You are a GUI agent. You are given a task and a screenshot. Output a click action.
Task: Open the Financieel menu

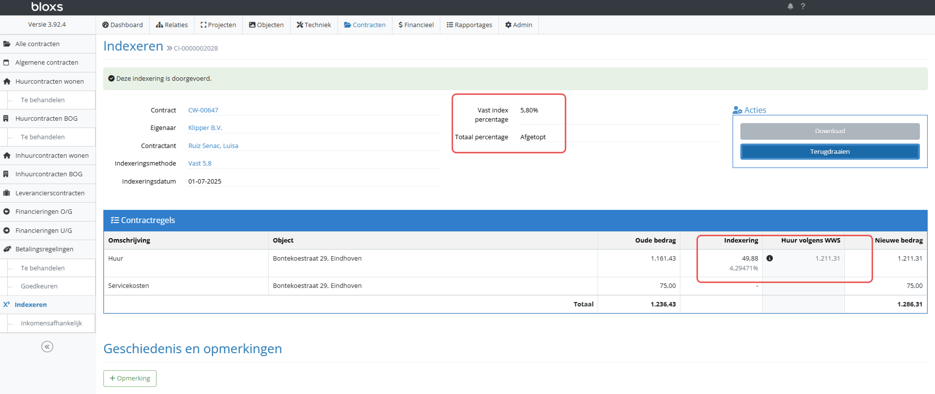(416, 25)
